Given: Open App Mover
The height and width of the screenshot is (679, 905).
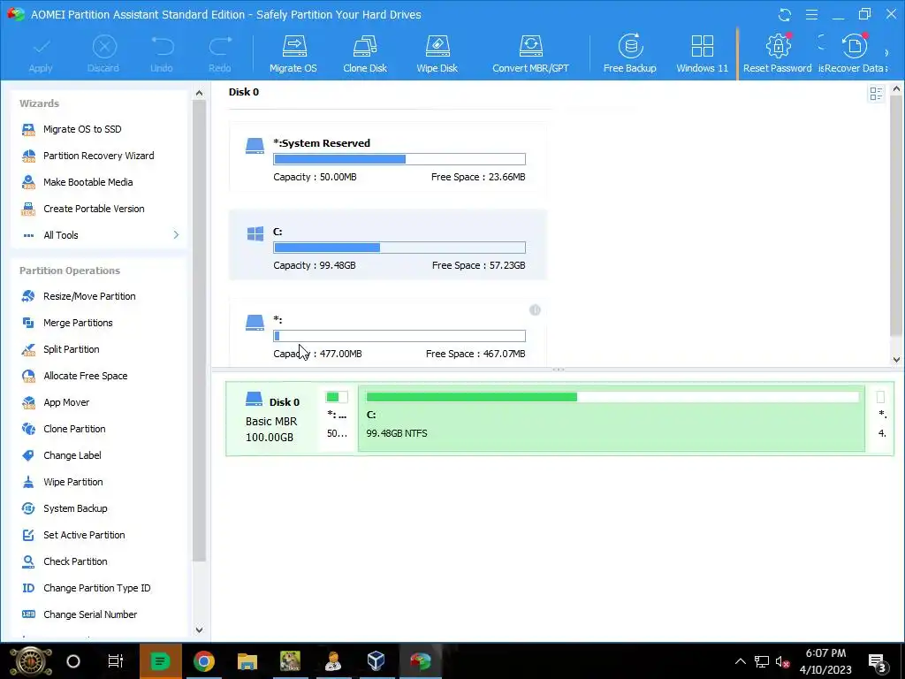Looking at the screenshot, I should 66,402.
